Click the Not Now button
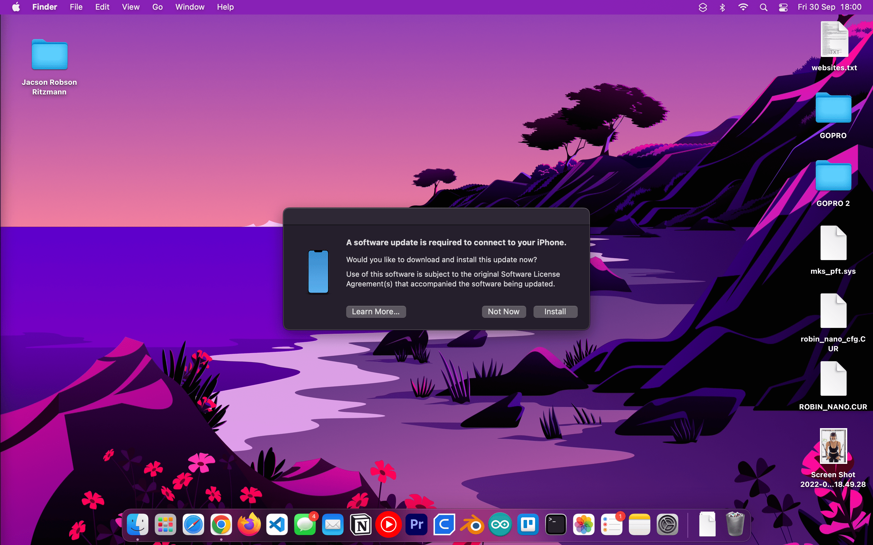Image resolution: width=873 pixels, height=545 pixels. (503, 312)
